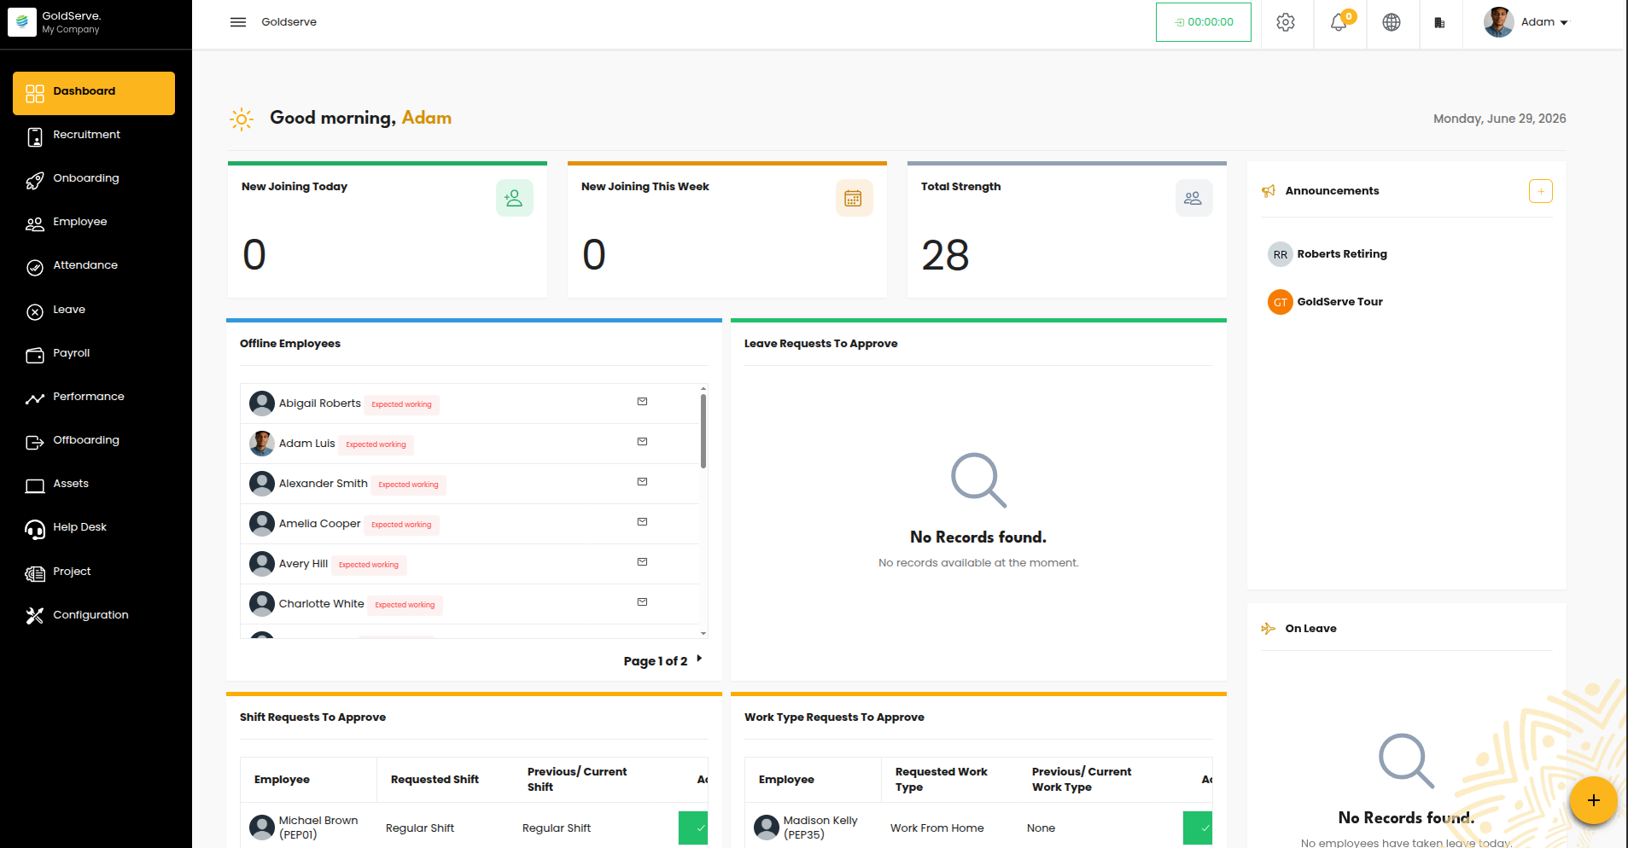Click Adam Luis's photo thumbnail
1628x848 pixels.
click(x=262, y=444)
